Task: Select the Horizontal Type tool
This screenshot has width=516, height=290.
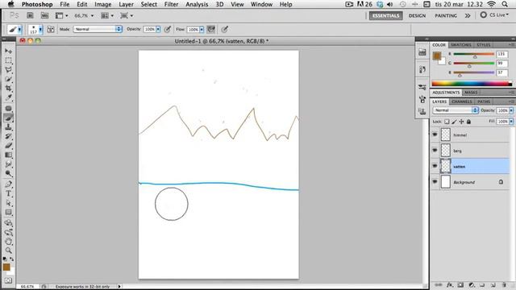Action: (x=9, y=193)
